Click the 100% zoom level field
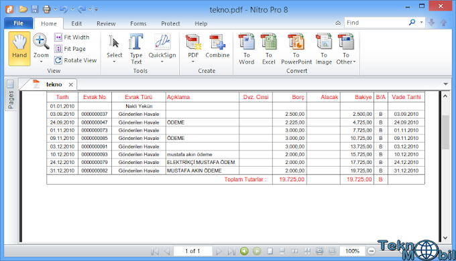456x261 pixels. click(352, 251)
